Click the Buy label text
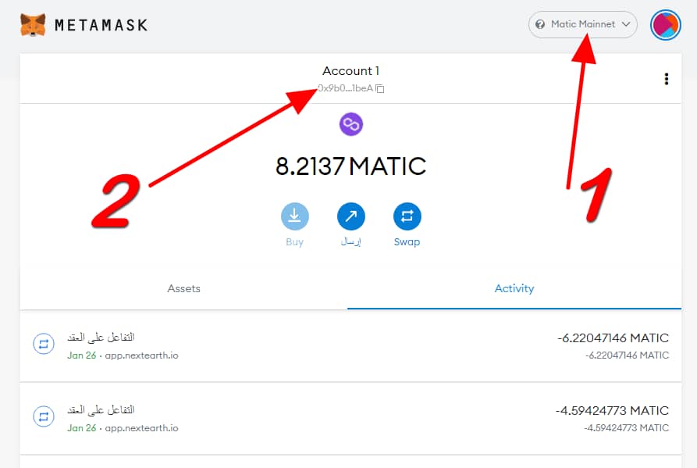 click(295, 242)
